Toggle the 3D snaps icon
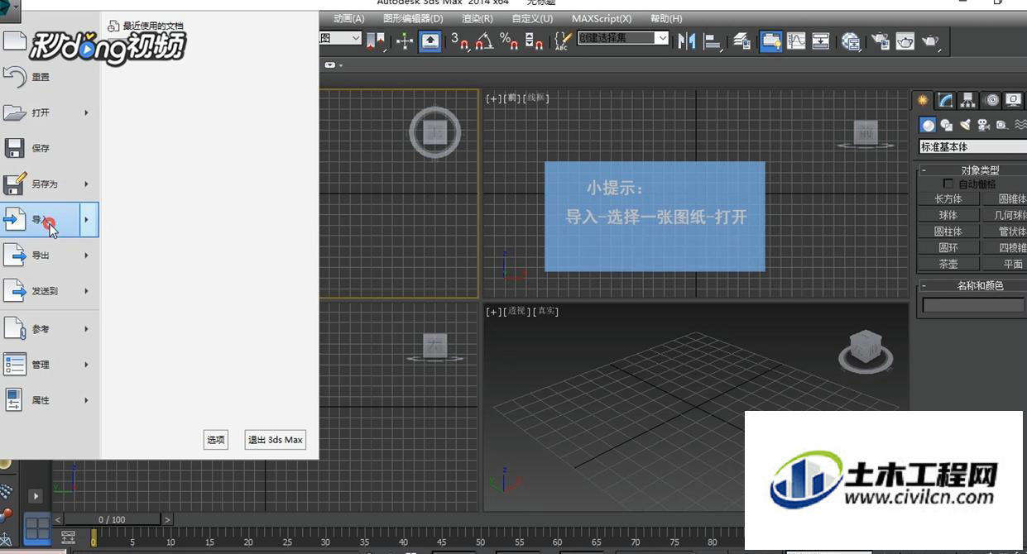Screen dimensions: 1027x554 461,41
